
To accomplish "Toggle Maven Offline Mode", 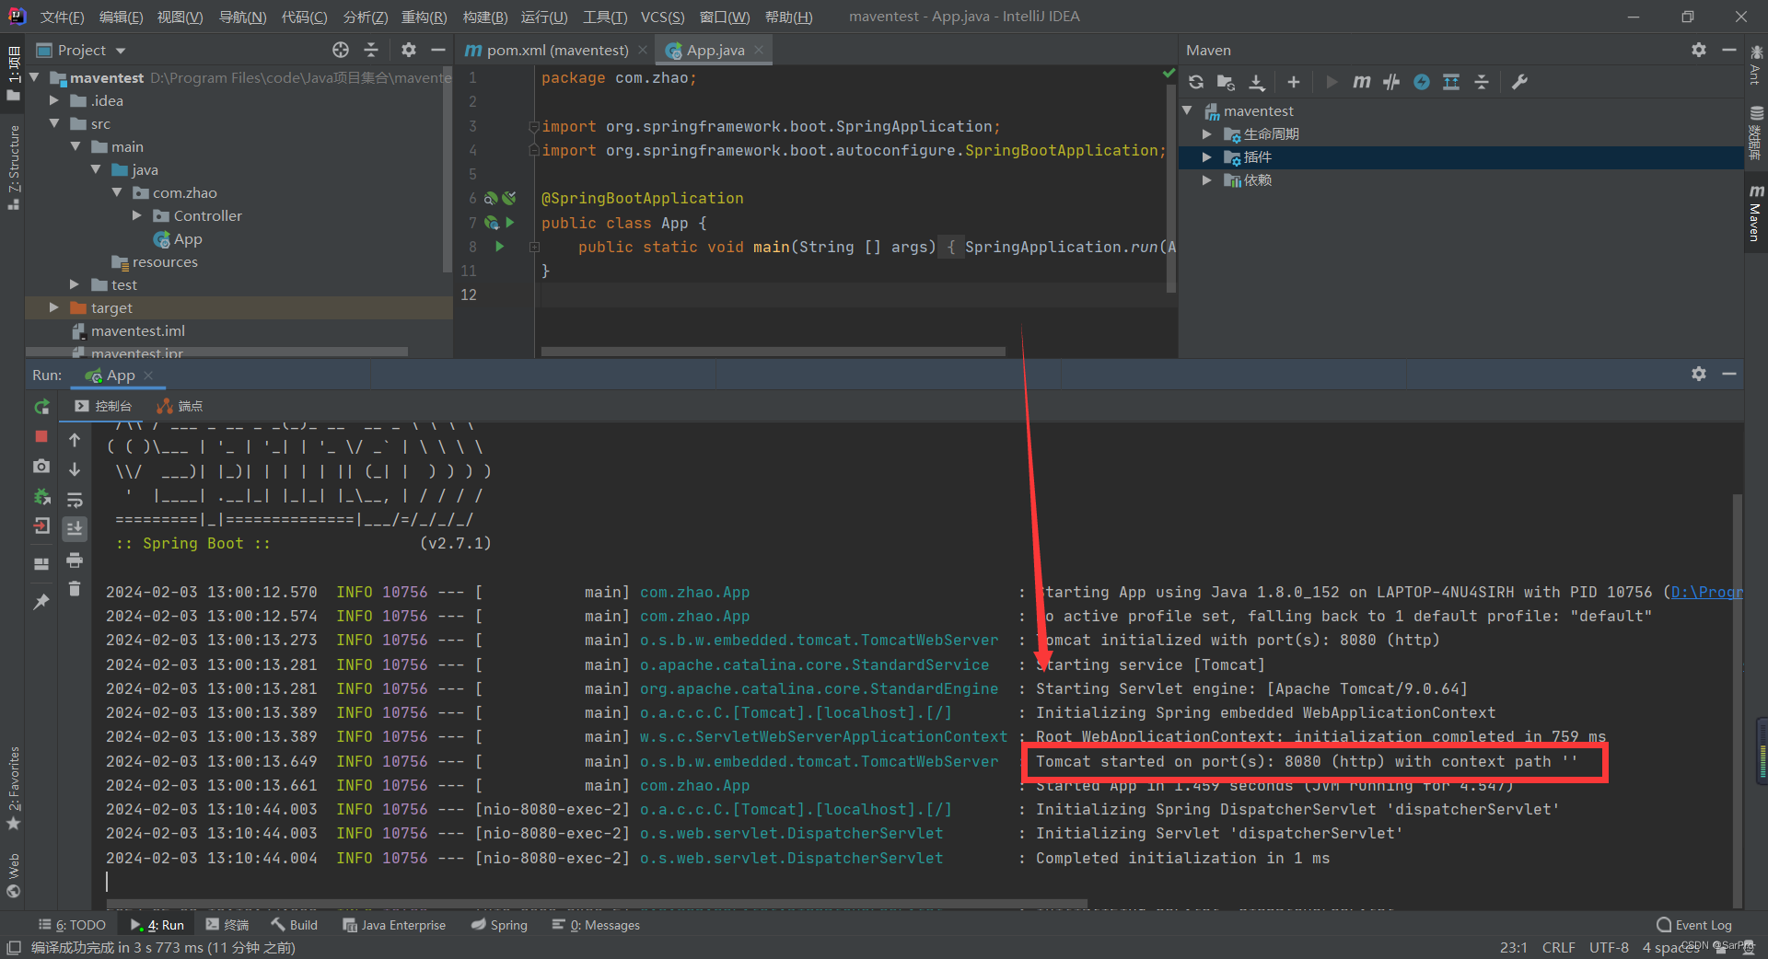I will coord(1391,82).
